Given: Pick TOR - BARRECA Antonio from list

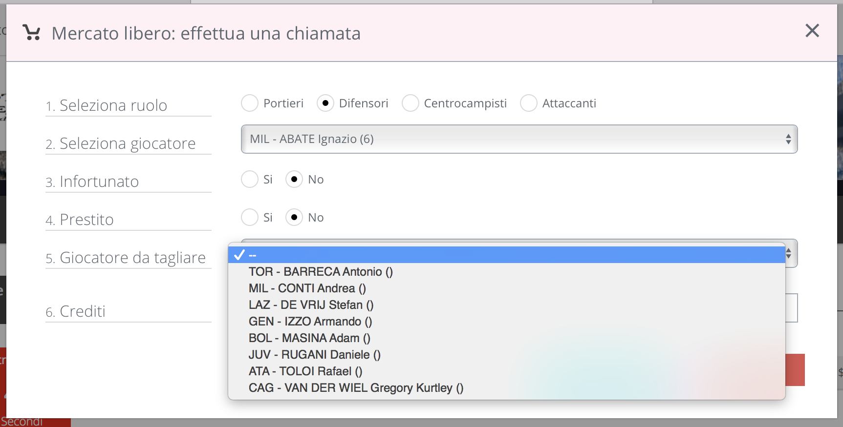Looking at the screenshot, I should tap(321, 272).
